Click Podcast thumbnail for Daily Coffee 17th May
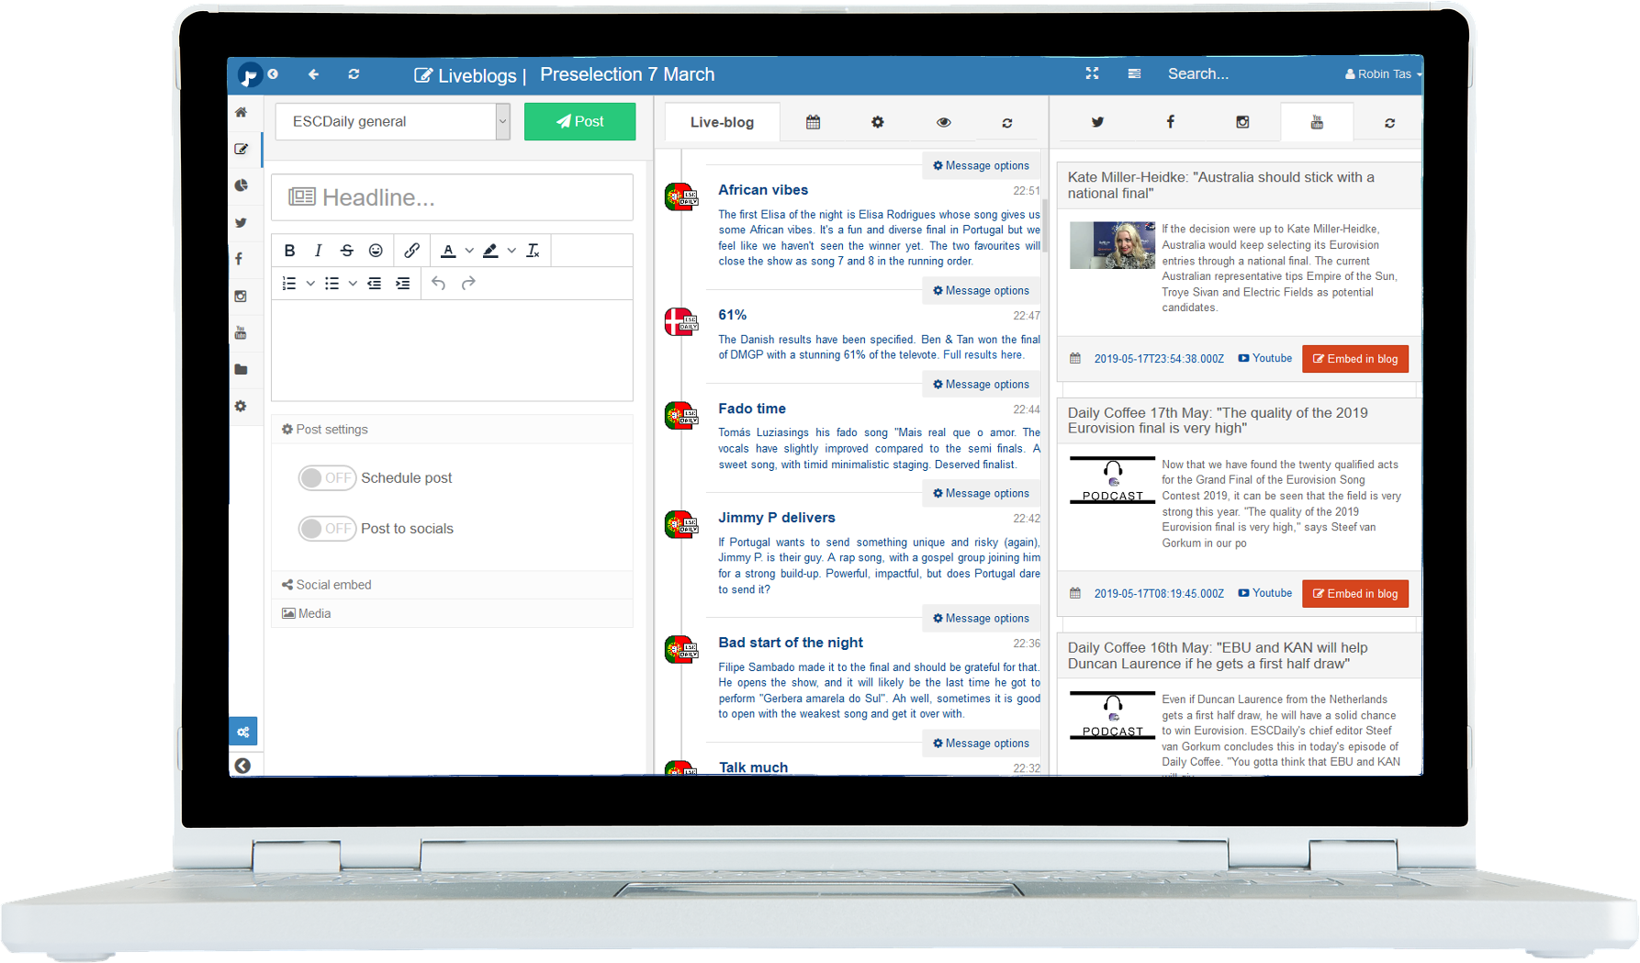The width and height of the screenshot is (1640, 963). [x=1112, y=480]
